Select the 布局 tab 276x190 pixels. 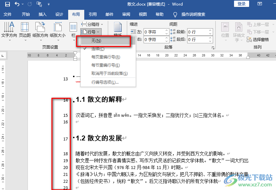tap(76, 14)
